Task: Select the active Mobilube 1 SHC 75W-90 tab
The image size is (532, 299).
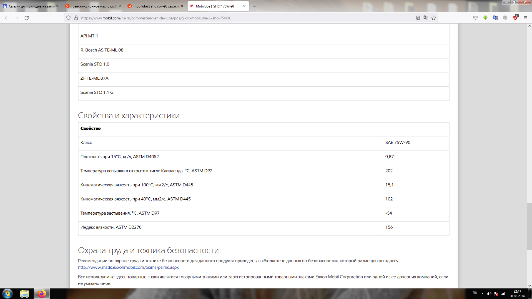Action: coord(218,6)
